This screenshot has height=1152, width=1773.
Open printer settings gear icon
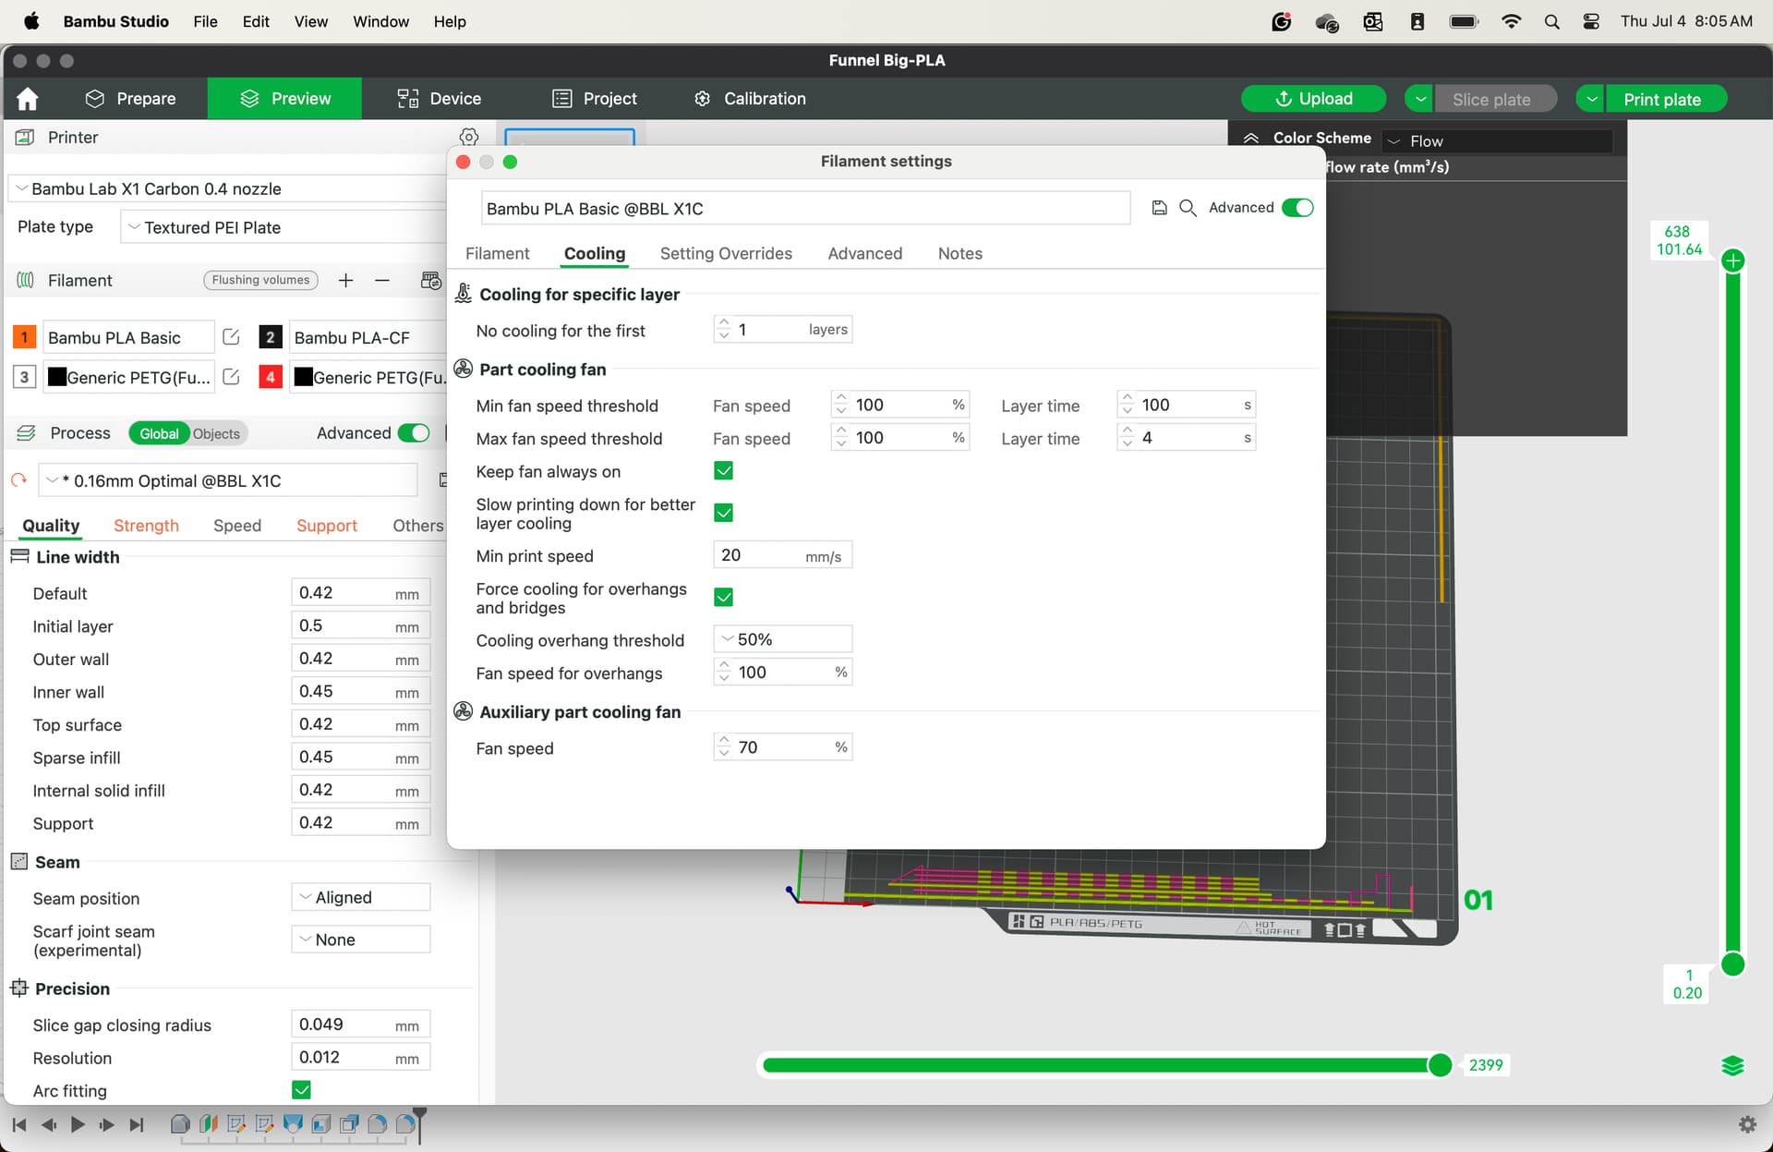[x=469, y=137]
